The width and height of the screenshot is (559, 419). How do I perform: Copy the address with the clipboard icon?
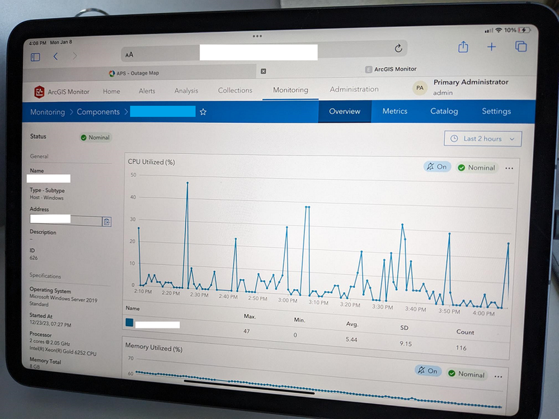(106, 222)
